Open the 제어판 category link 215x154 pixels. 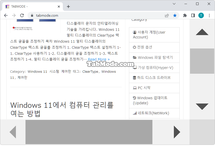[x=66, y=71]
